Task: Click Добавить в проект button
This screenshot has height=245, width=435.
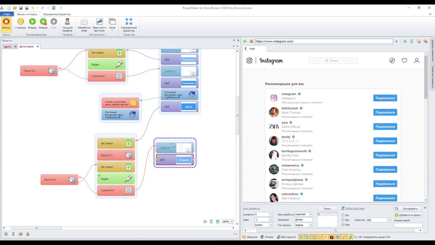Action: coord(408,215)
